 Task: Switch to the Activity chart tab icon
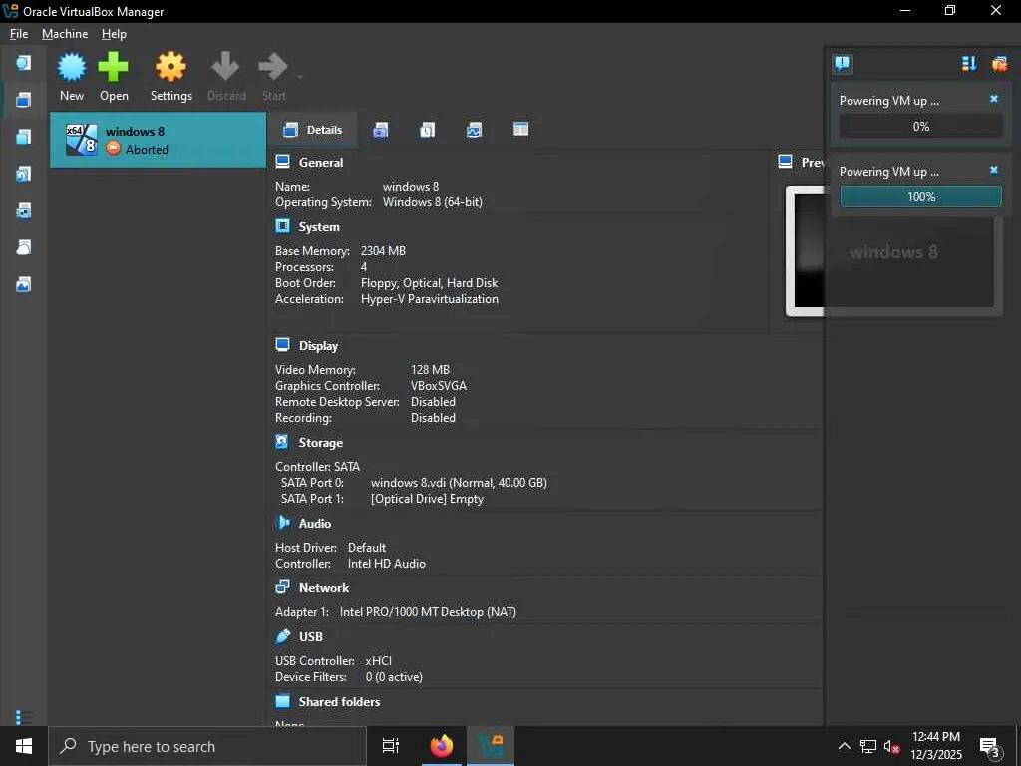474,130
